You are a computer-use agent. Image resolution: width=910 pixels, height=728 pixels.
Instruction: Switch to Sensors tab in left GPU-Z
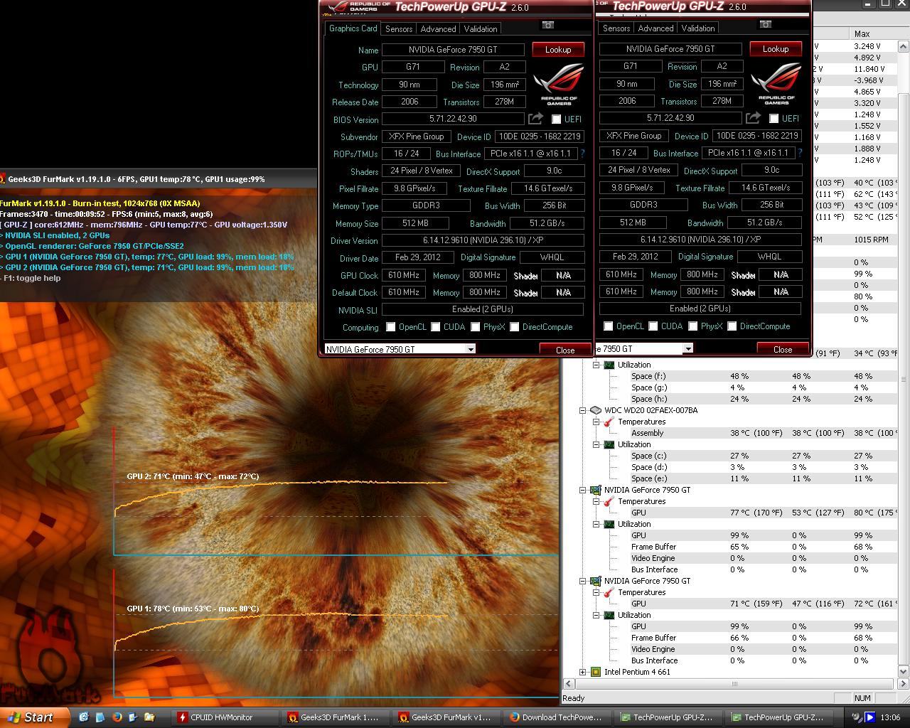point(398,29)
